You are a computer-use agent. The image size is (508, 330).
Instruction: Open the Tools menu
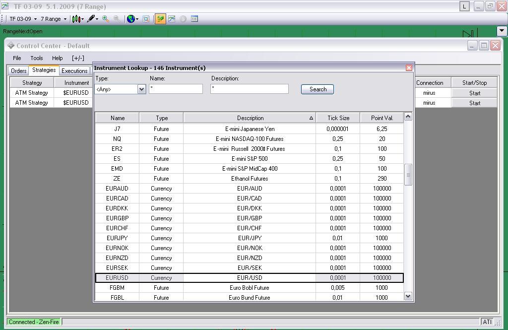37,58
